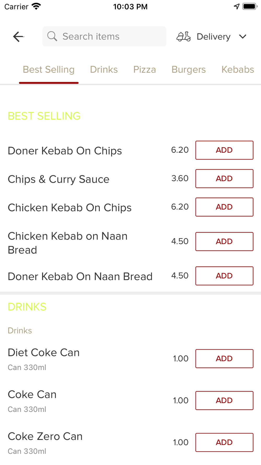Switch to the Pizza tab
Viewport: 261px width, 465px height.
tap(145, 70)
